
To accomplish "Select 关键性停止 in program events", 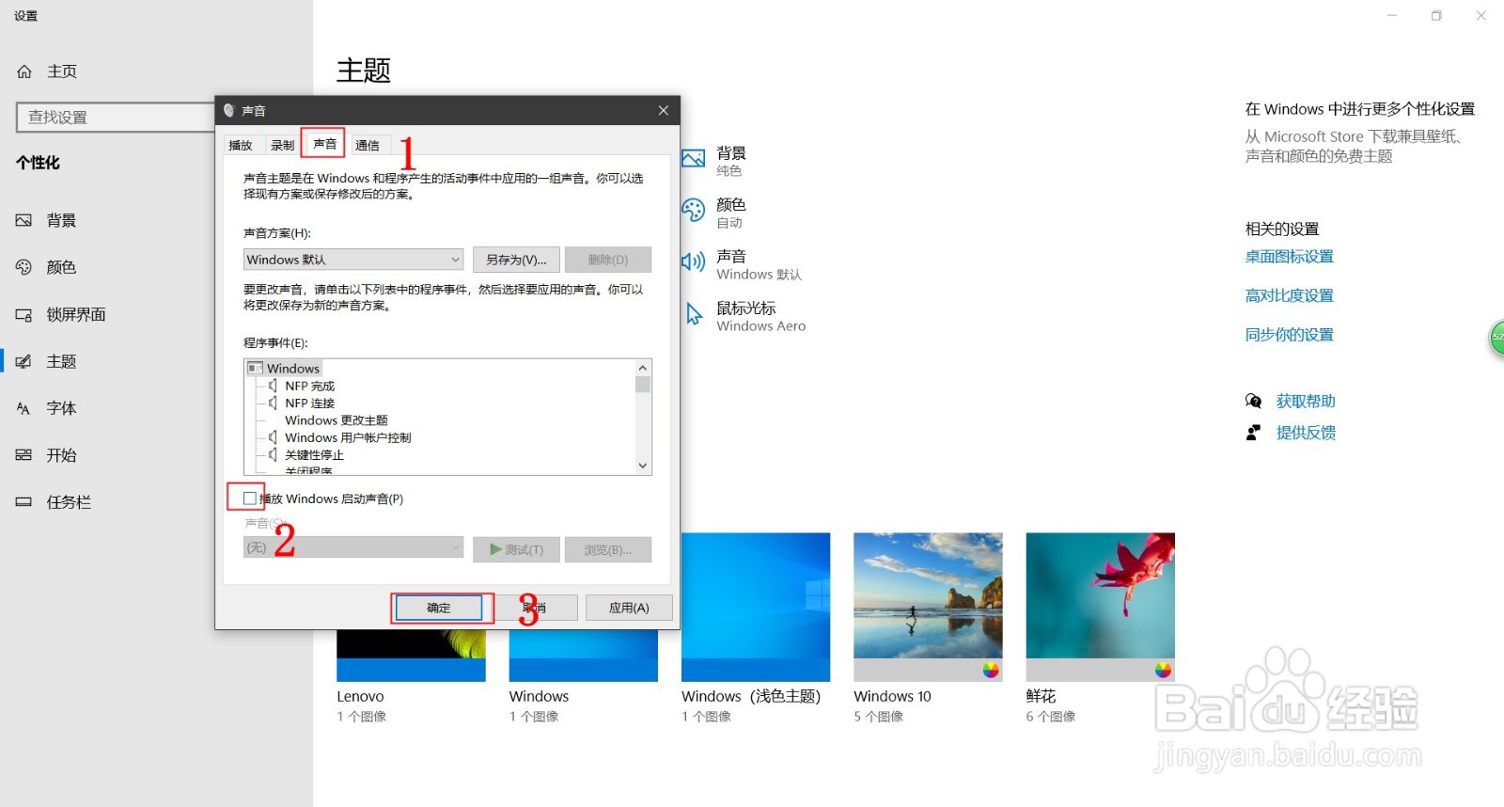I will (315, 454).
